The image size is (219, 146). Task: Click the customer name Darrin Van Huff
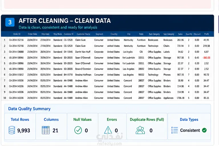(83, 52)
